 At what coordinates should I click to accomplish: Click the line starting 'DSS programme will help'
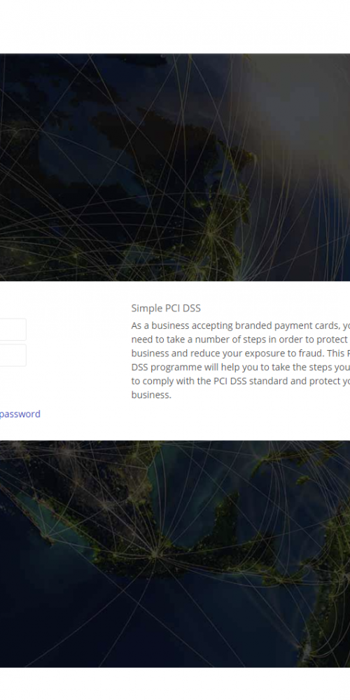241,367
